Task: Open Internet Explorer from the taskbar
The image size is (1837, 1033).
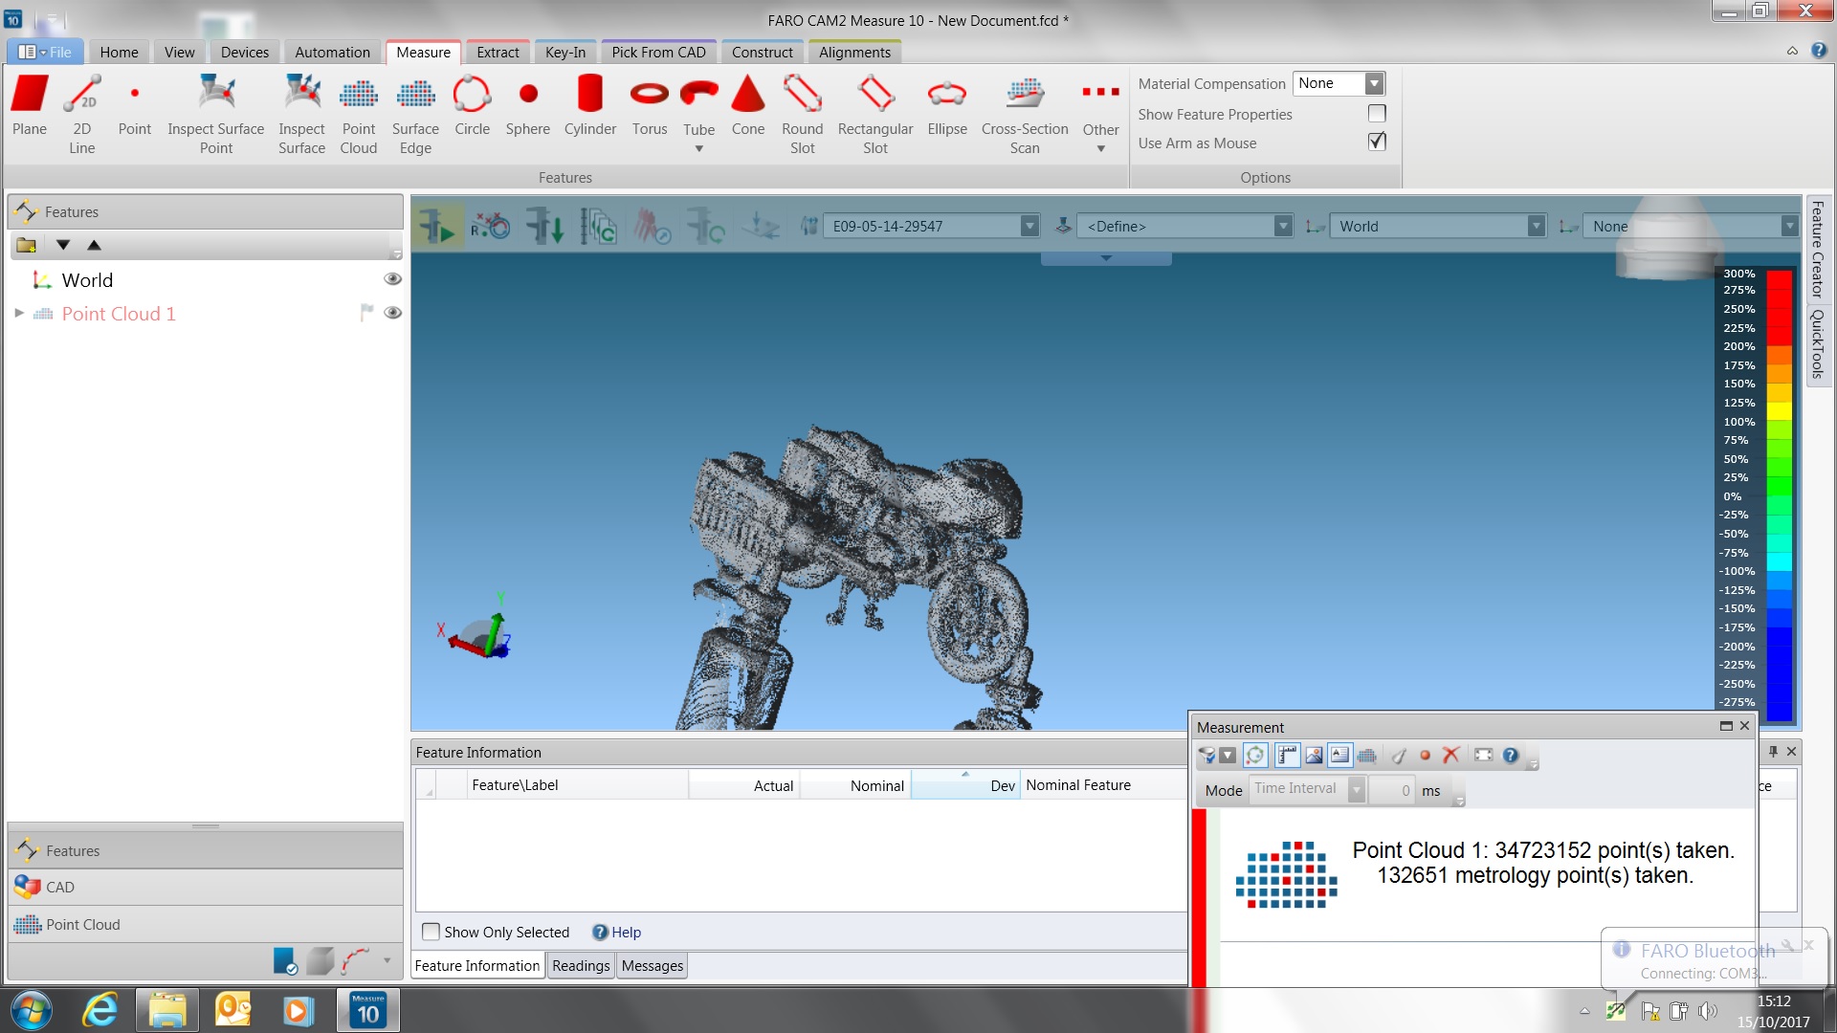Action: (x=100, y=1010)
